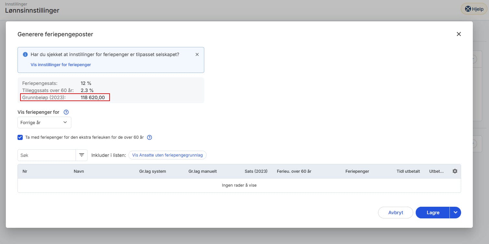Click into the Søk search field

tap(46, 155)
